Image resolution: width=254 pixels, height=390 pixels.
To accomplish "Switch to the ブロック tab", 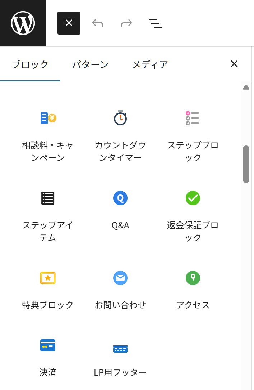I will (x=30, y=64).
